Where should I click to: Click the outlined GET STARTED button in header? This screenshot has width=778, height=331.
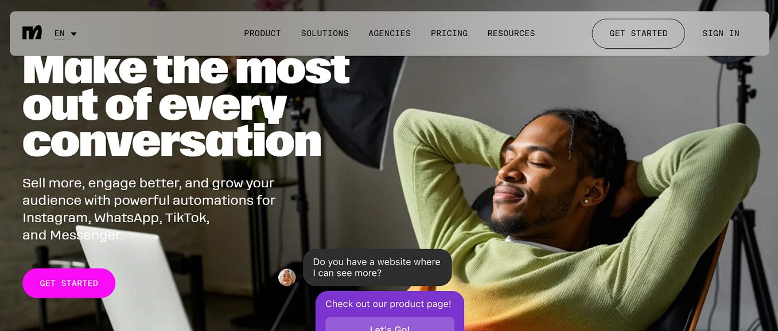tap(639, 33)
